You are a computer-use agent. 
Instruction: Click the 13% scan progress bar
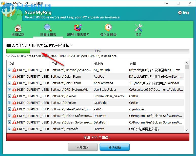point(98,51)
